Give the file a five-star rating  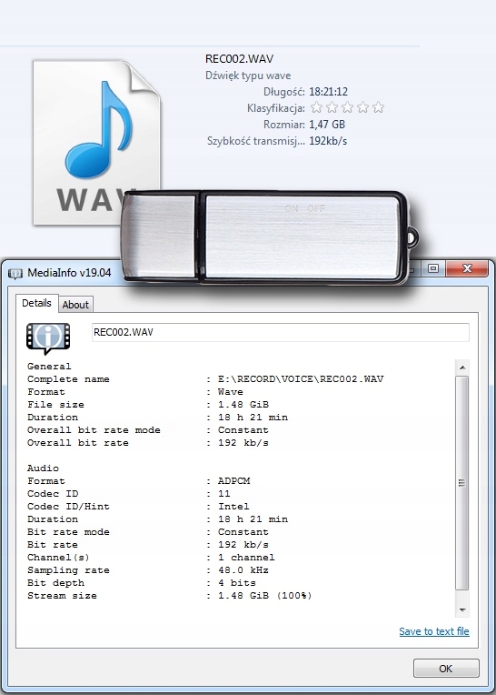(378, 107)
